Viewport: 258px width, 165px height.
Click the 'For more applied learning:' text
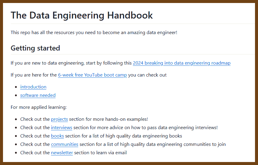(x=39, y=107)
